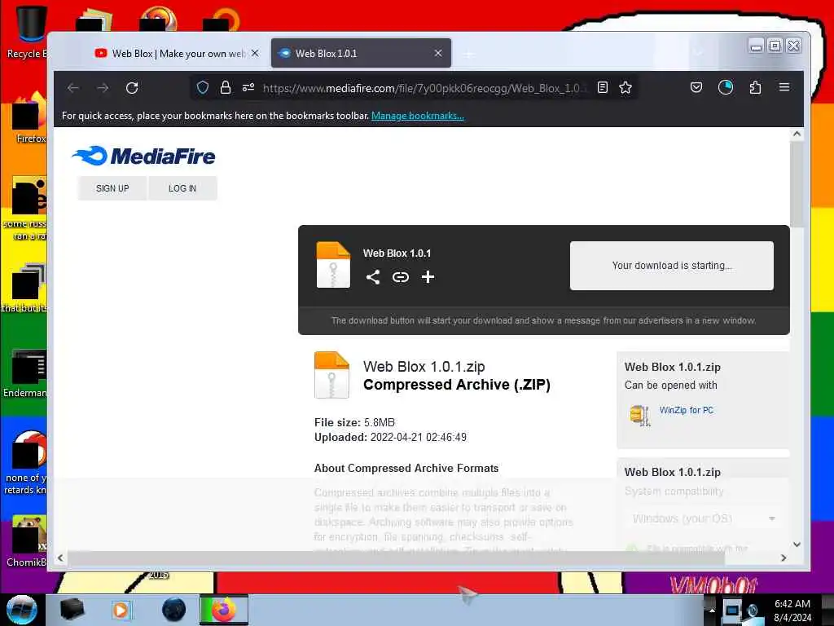Viewport: 834px width, 626px height.
Task: Click the File size 5.8MB text
Action: [x=355, y=423]
